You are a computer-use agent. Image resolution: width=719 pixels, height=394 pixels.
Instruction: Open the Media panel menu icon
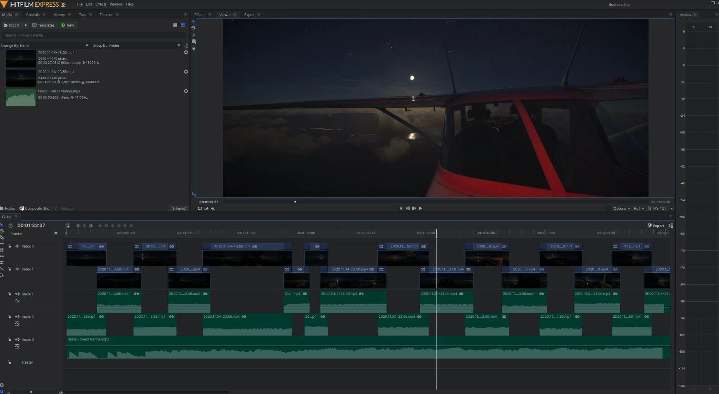pyautogui.click(x=17, y=15)
